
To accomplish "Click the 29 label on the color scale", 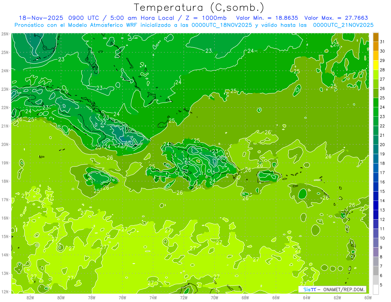I will click(x=382, y=61).
